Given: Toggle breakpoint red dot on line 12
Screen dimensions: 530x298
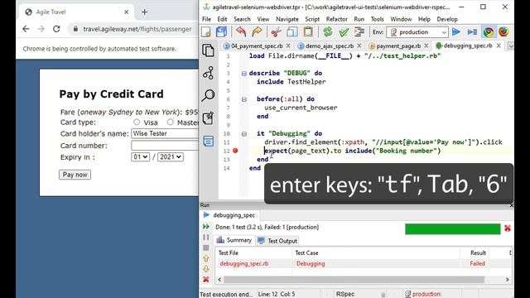Looking at the screenshot, I should click(x=235, y=151).
